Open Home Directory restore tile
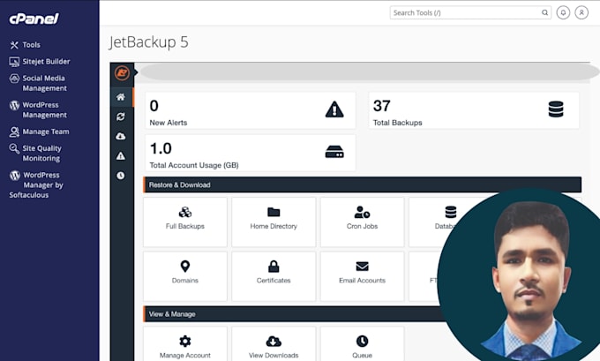This screenshot has height=361, width=600. 274,222
